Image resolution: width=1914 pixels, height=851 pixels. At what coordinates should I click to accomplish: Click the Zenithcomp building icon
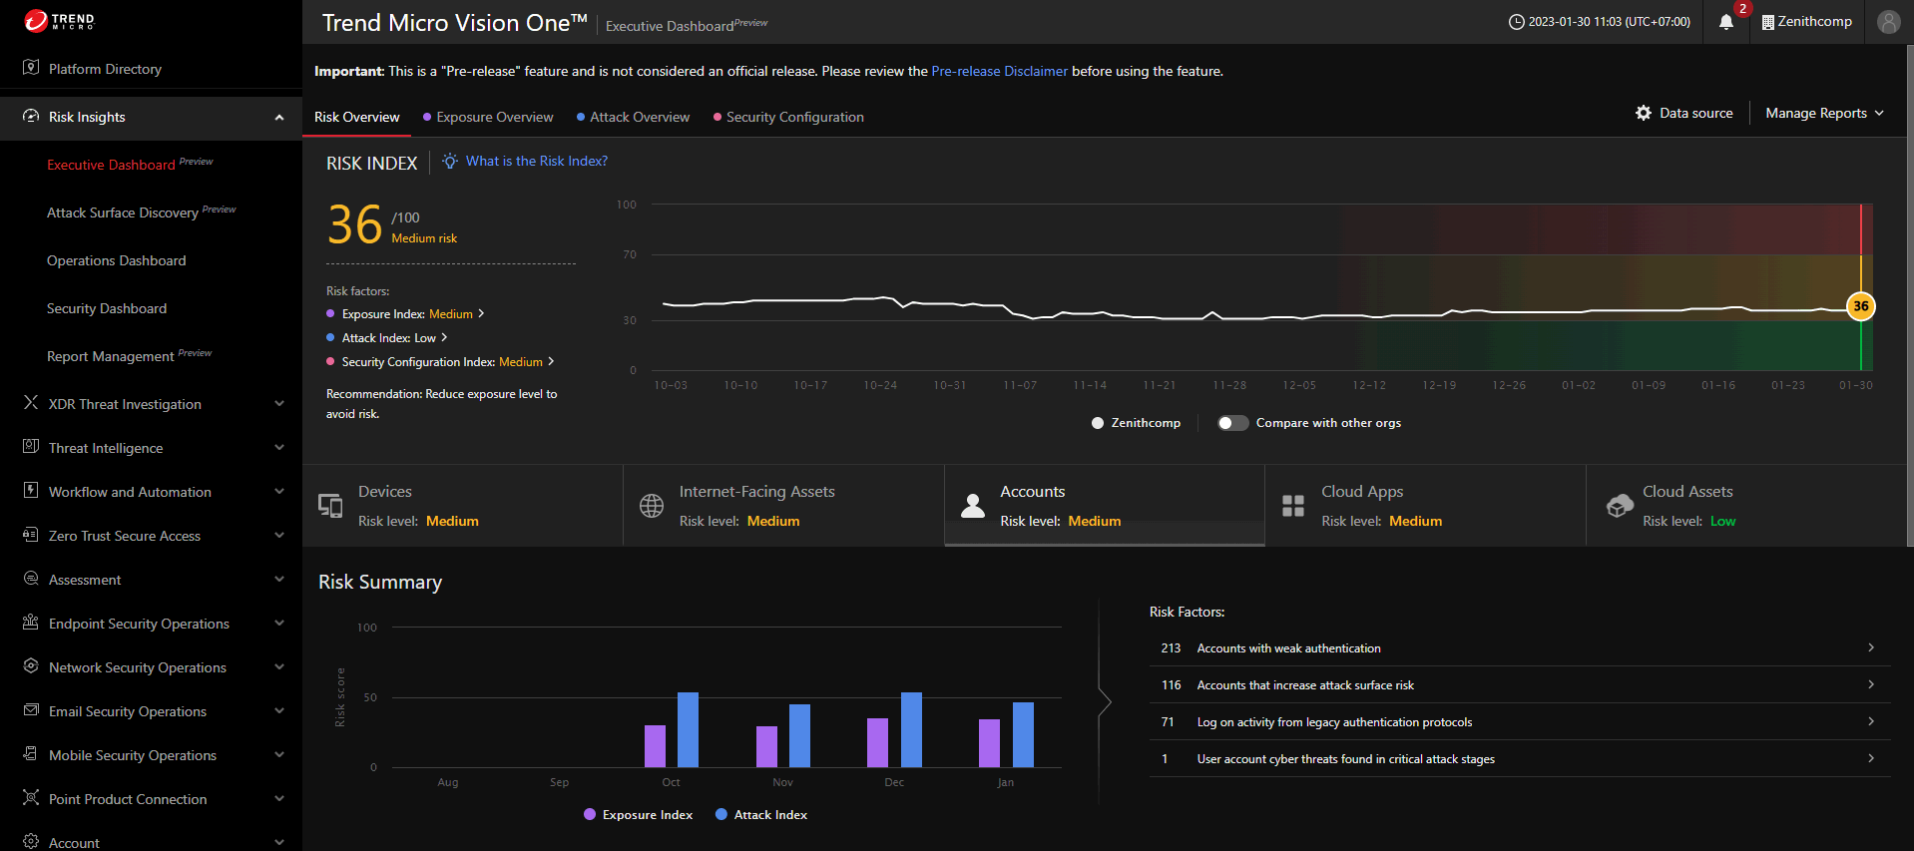pos(1767,22)
